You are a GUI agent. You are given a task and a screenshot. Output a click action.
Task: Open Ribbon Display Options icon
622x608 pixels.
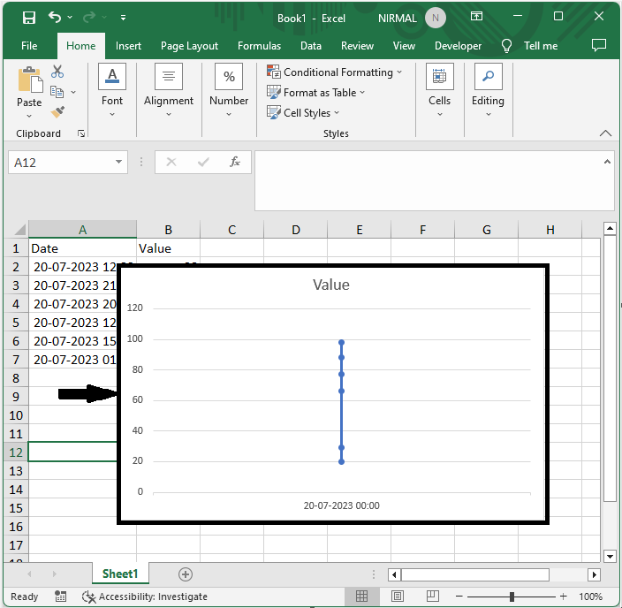[476, 16]
